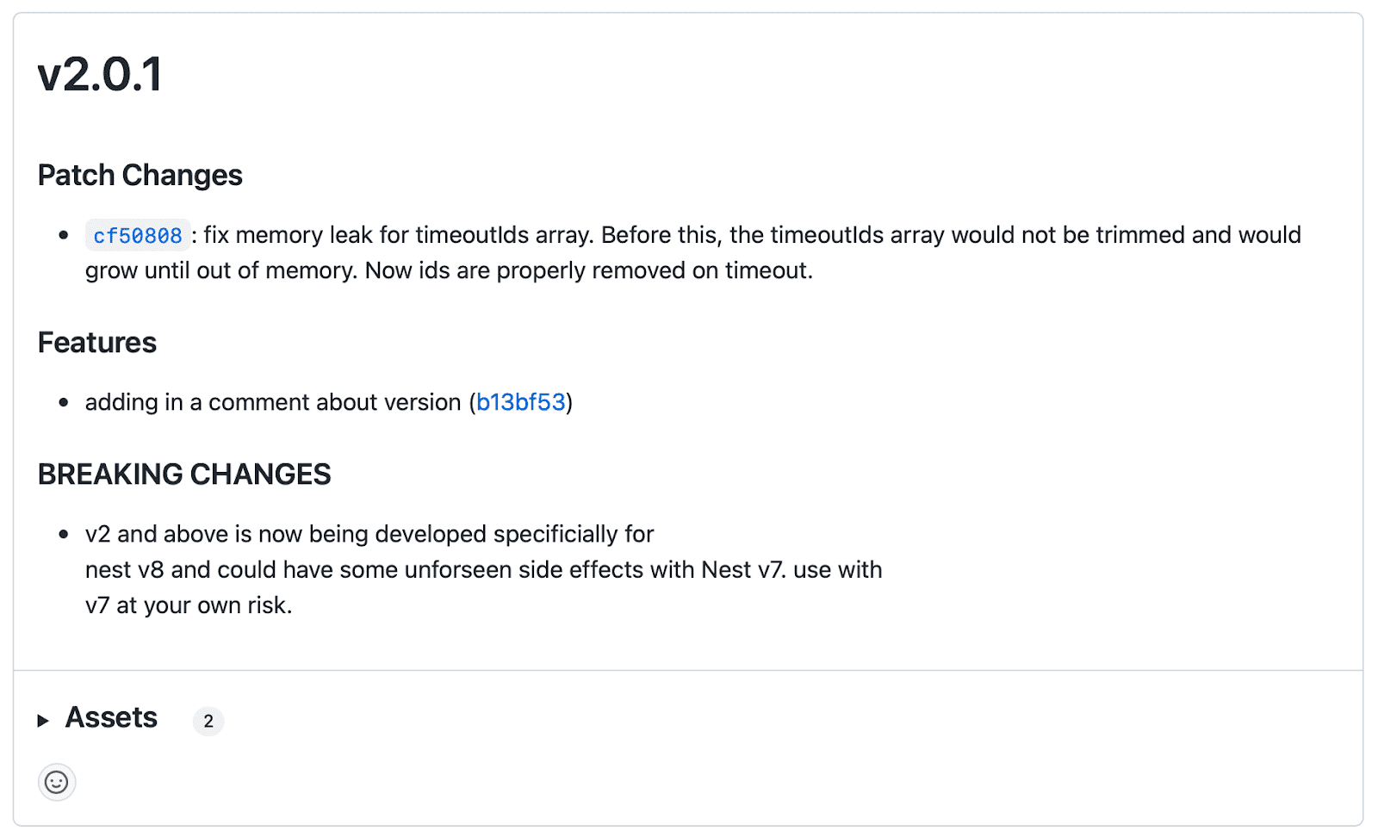The height and width of the screenshot is (837, 1378).
Task: Open the b13bf53 commit link
Action: [520, 402]
